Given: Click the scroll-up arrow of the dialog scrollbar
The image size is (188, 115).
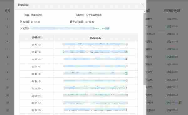Looking at the screenshot, I should (x=144, y=12).
